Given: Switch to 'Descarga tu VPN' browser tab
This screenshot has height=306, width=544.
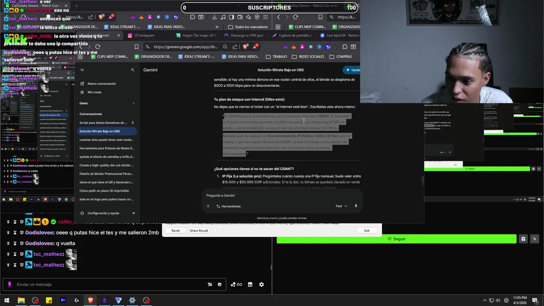Looking at the screenshot, I should pos(245,35).
